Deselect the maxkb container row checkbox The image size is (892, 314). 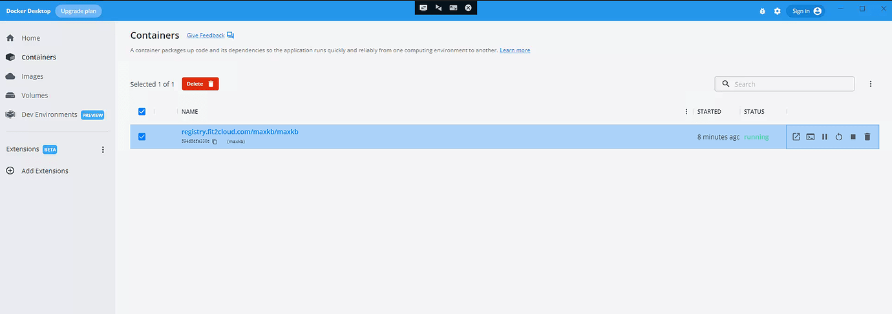point(142,136)
